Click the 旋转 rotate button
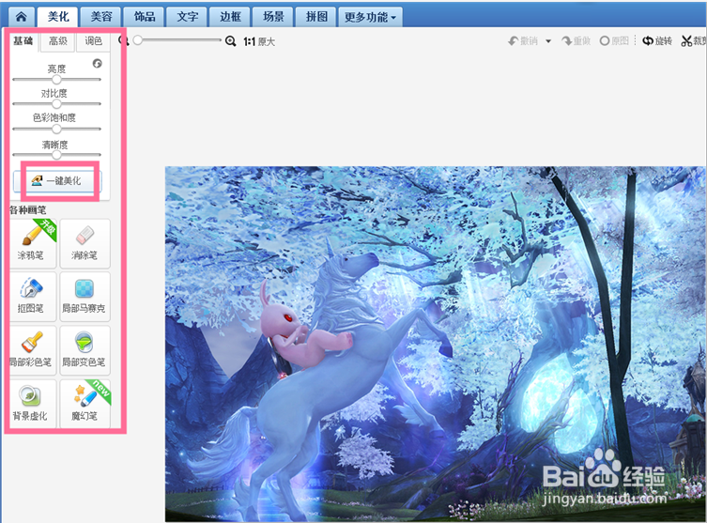The width and height of the screenshot is (707, 523). pos(657,41)
